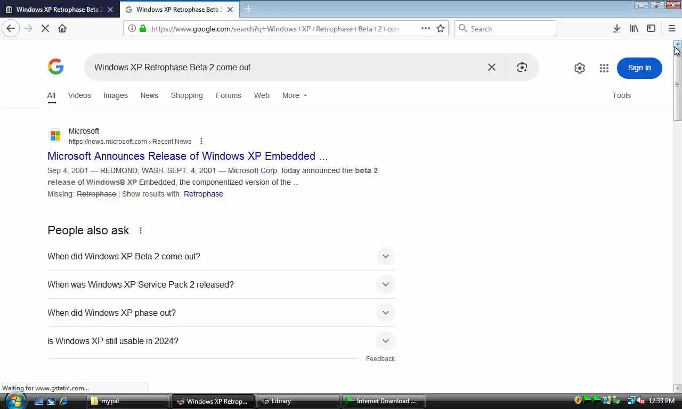Screen dimensions: 682x409
Task: Click the Microsoft result favicon
Action: tap(55, 136)
